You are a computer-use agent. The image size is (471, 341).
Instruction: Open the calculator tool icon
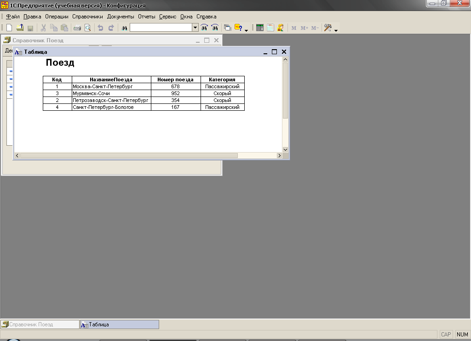260,28
